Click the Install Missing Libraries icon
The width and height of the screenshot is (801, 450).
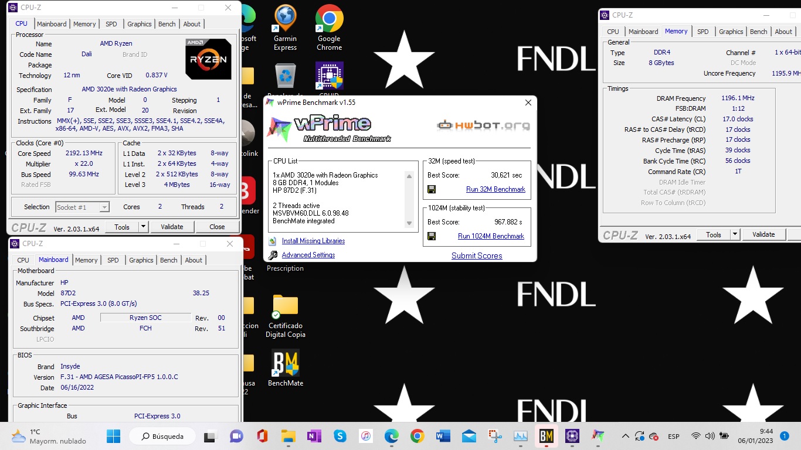(x=272, y=241)
